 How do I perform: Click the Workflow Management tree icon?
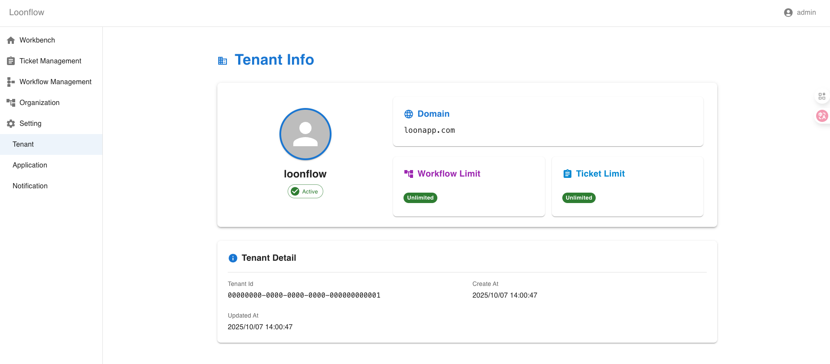click(x=11, y=82)
